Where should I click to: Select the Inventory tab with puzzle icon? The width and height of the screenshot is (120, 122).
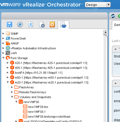pos(63,24)
